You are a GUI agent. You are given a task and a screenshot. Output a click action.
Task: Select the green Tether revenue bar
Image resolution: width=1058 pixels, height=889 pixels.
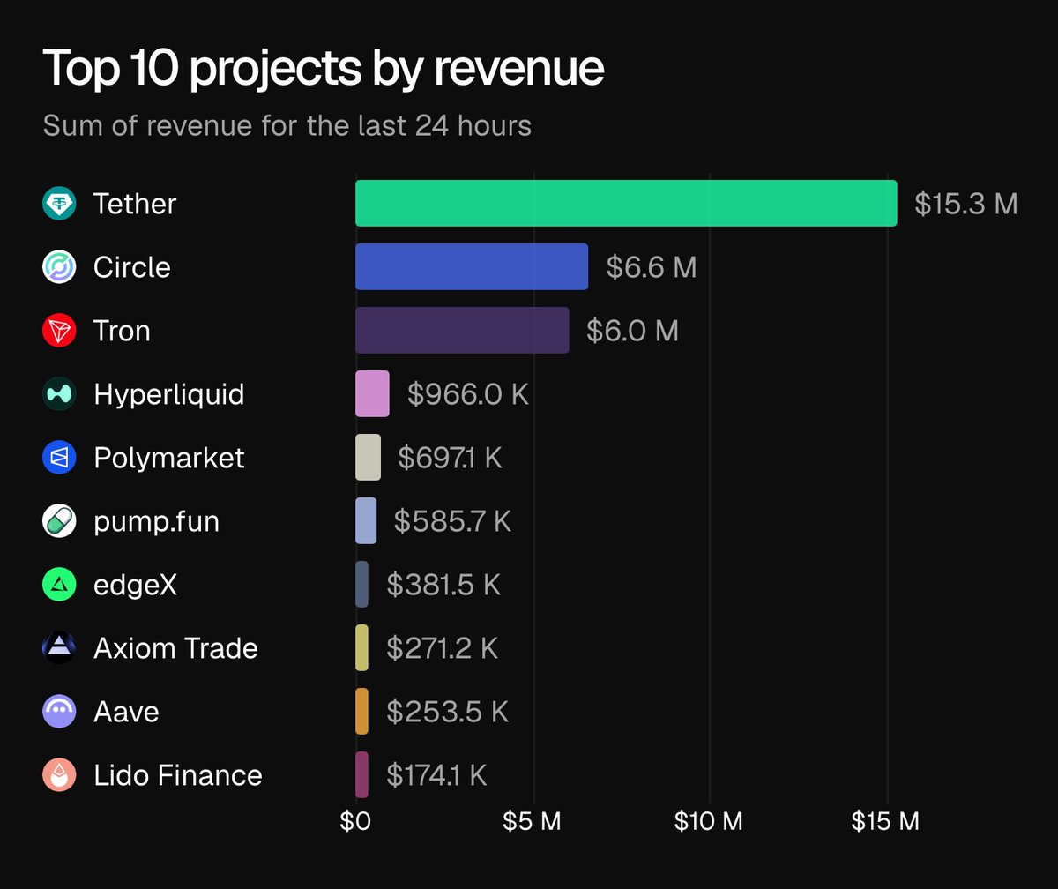[x=626, y=204]
